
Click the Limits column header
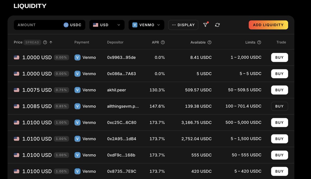pos(250,42)
